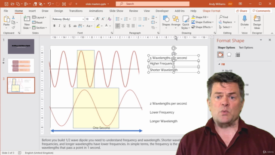Click the language indicator English (United Kingdom)
Image resolution: width=275 pixels, height=155 pixels.
(x=39, y=153)
